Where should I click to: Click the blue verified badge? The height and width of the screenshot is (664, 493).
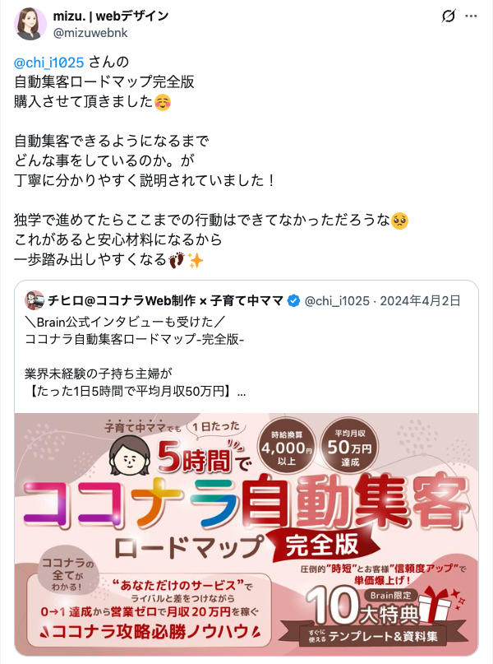(293, 301)
